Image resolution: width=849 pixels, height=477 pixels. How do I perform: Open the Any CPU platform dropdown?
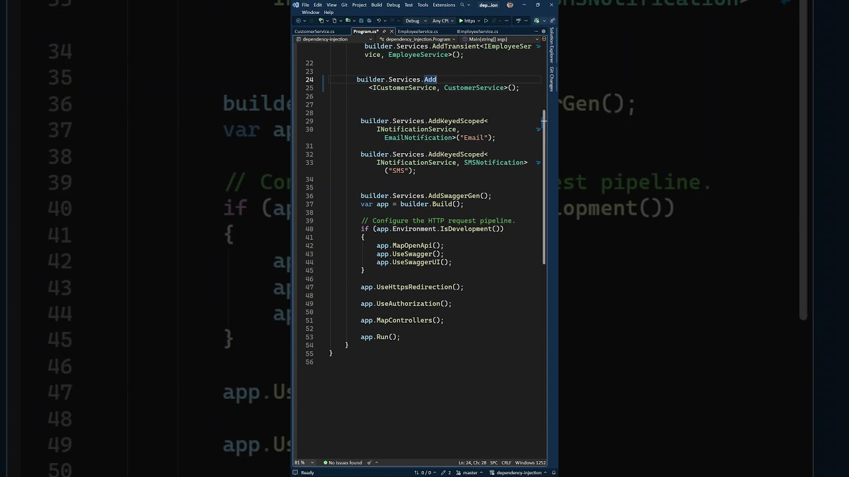[x=442, y=21]
